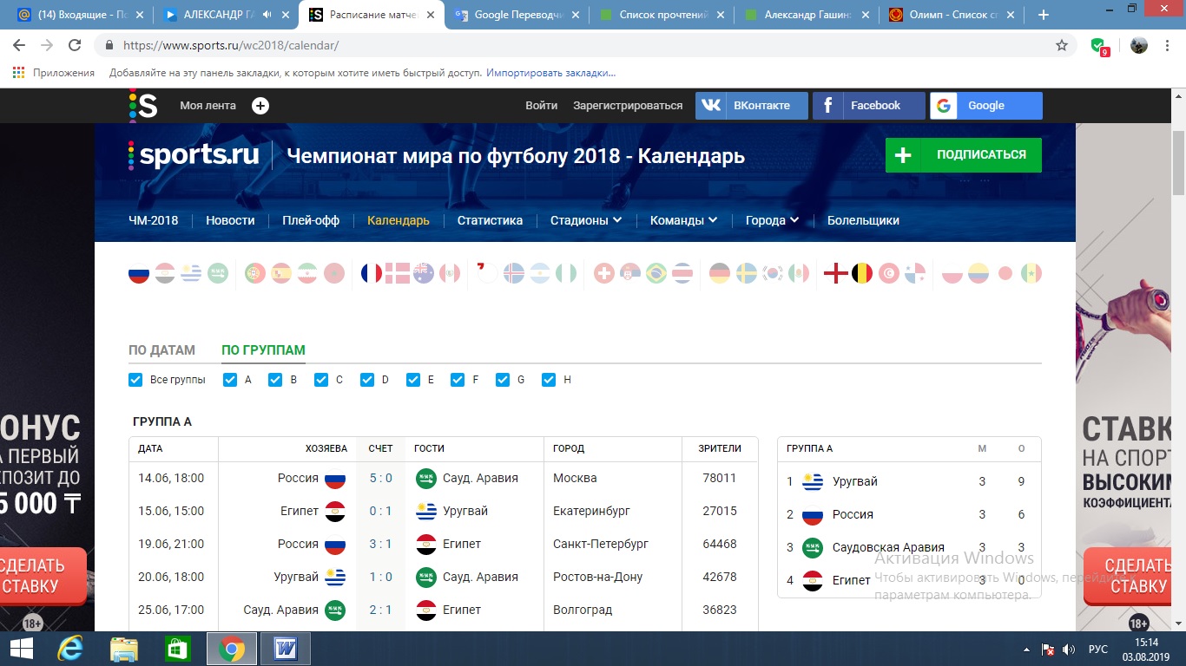Uncheck the group E checkbox

[412, 380]
